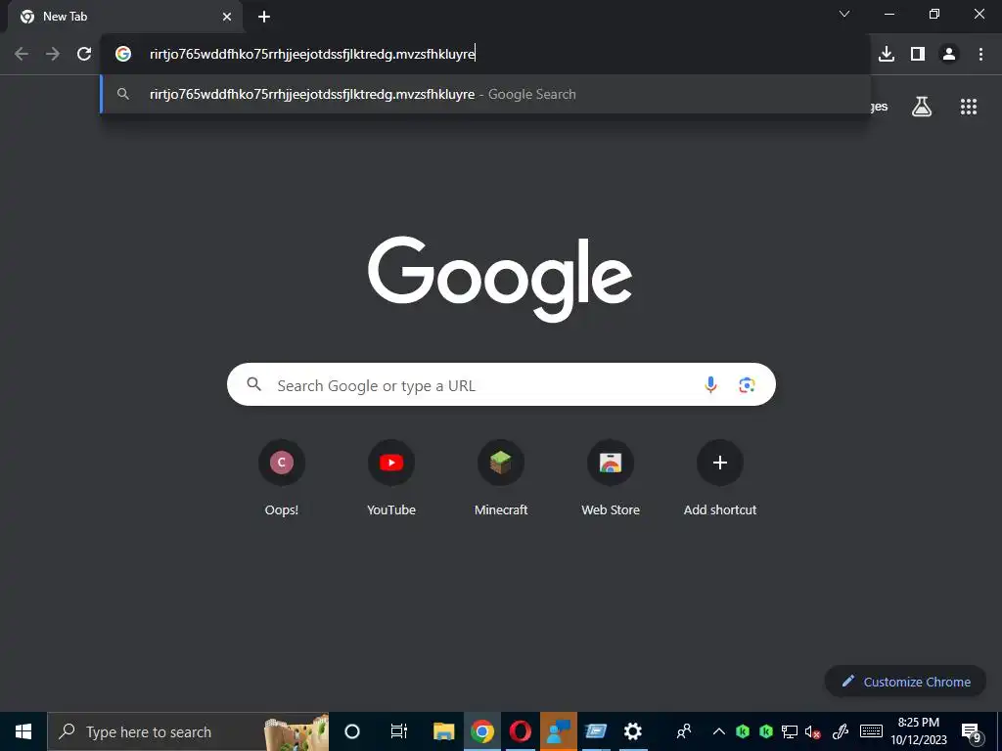
Task: Open the tab search chevron dropdown
Action: coord(844,14)
